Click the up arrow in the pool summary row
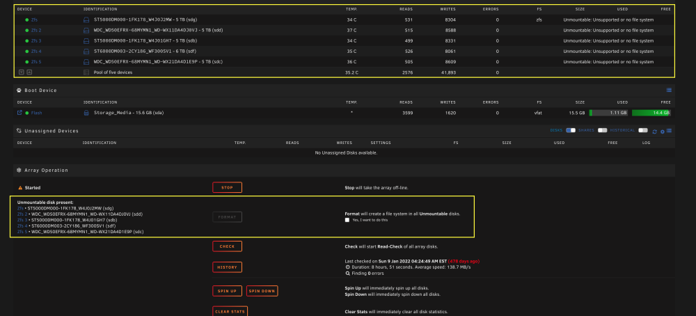This screenshot has height=316, width=696. coord(29,72)
